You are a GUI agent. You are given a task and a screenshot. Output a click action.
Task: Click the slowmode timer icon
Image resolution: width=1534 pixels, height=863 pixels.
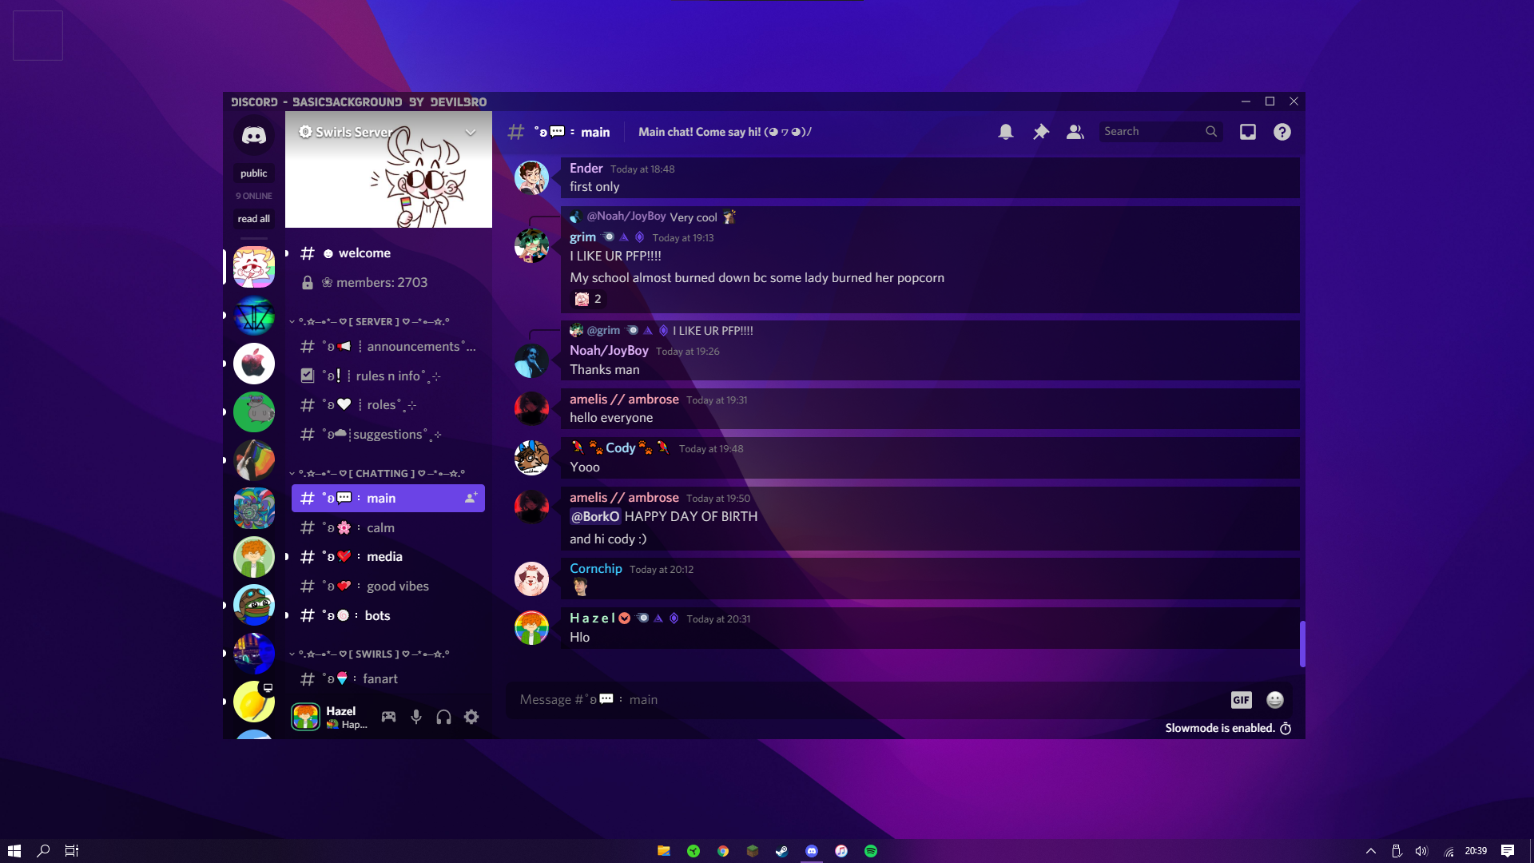pos(1286,728)
